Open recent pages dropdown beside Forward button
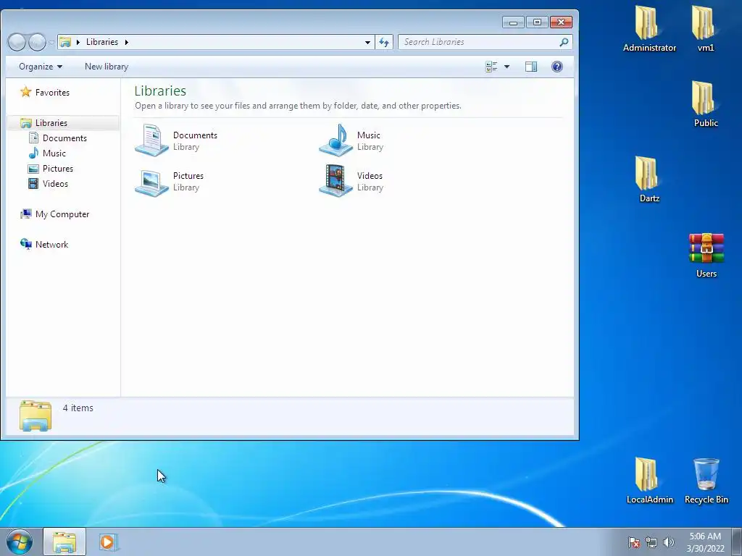The image size is (742, 556). 51,42
